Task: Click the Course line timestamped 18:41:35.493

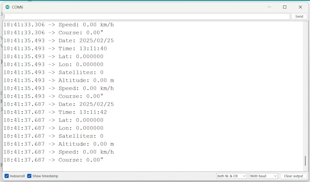Action: [x=53, y=96]
